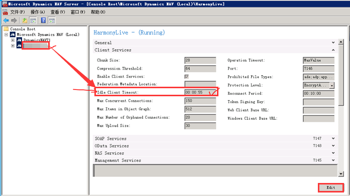Click the Web Client Base URL field
The image size is (350, 196).
click(x=318, y=110)
